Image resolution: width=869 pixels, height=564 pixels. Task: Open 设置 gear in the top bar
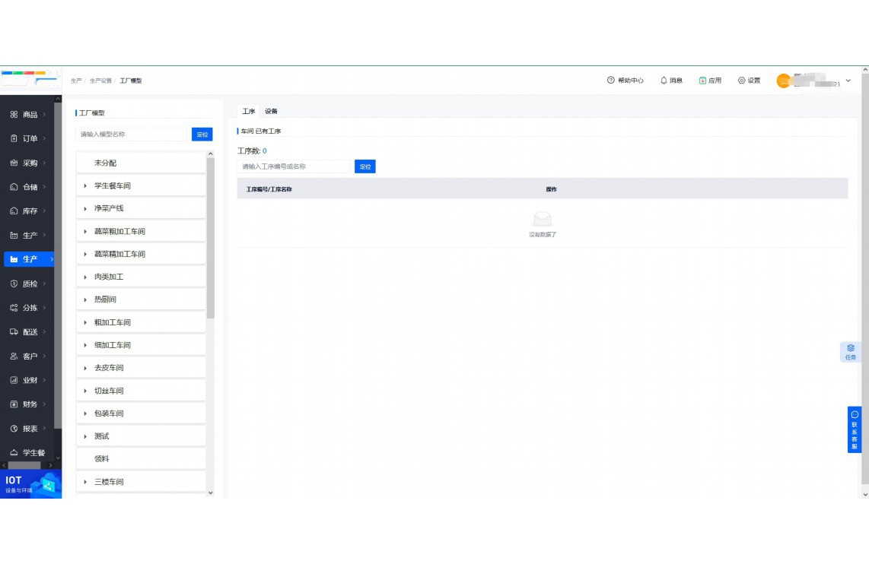tap(741, 81)
